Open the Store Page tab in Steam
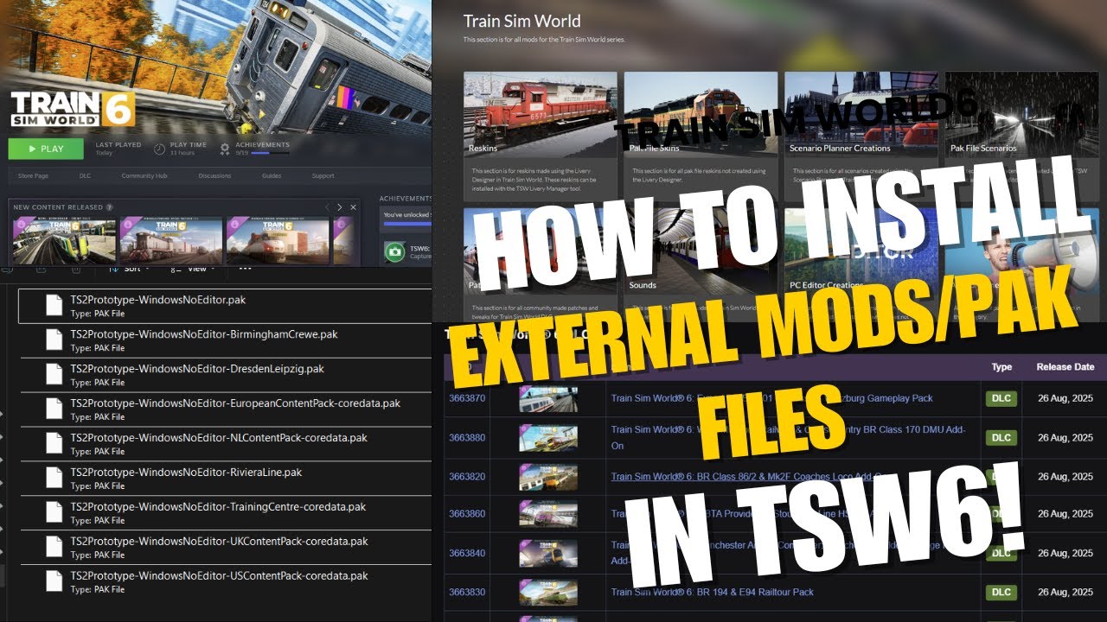This screenshot has height=622, width=1107. coord(31,176)
